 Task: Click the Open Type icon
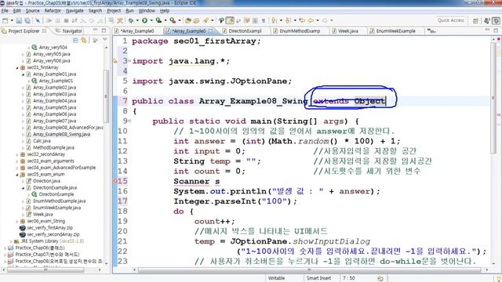click(x=196, y=20)
